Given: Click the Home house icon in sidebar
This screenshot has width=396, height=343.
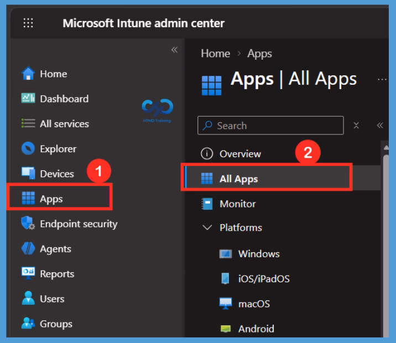Looking at the screenshot, I should click(28, 73).
